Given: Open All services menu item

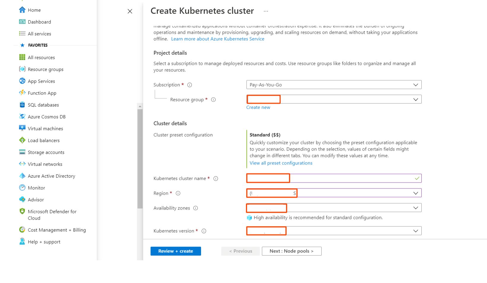Looking at the screenshot, I should click(39, 34).
